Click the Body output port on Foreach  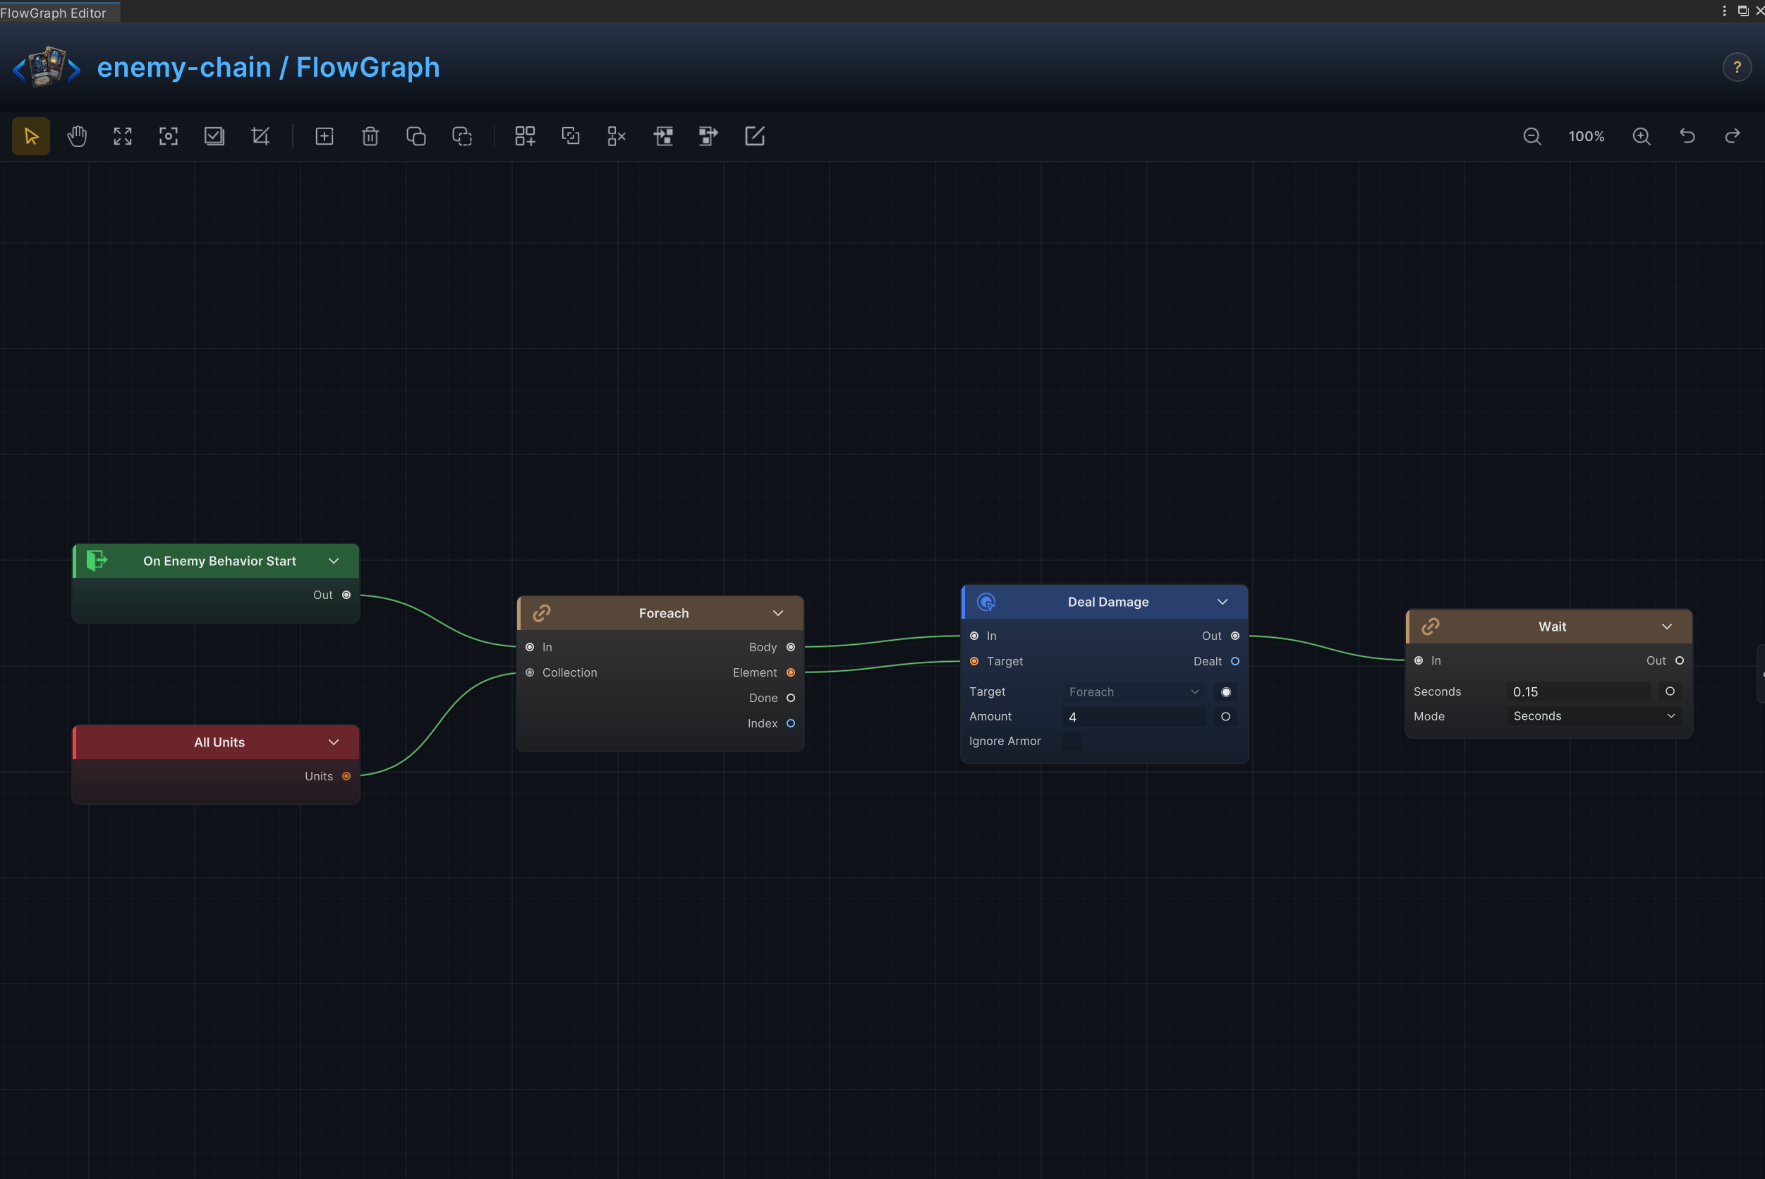pos(791,646)
